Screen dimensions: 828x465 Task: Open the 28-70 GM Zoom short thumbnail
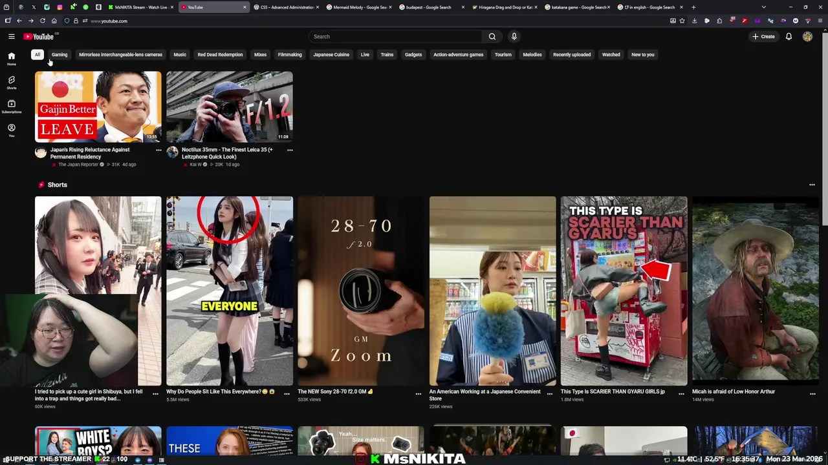click(361, 291)
